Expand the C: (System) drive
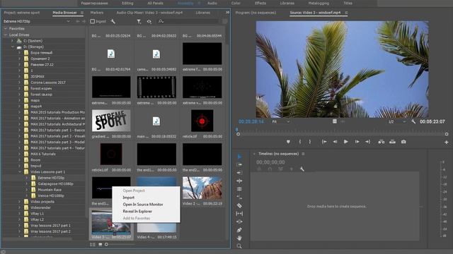 [13, 41]
